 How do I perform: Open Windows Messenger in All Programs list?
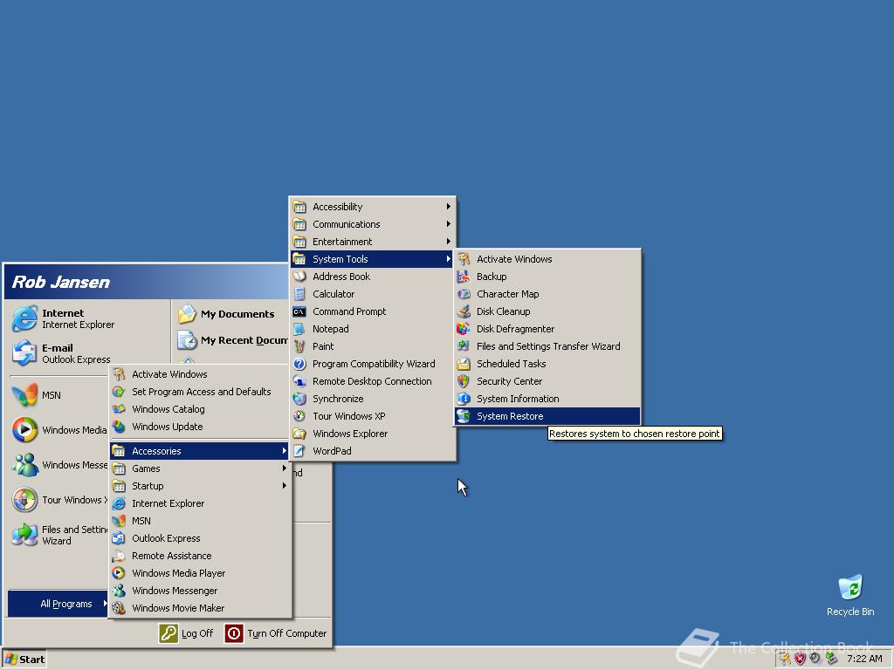click(200, 591)
